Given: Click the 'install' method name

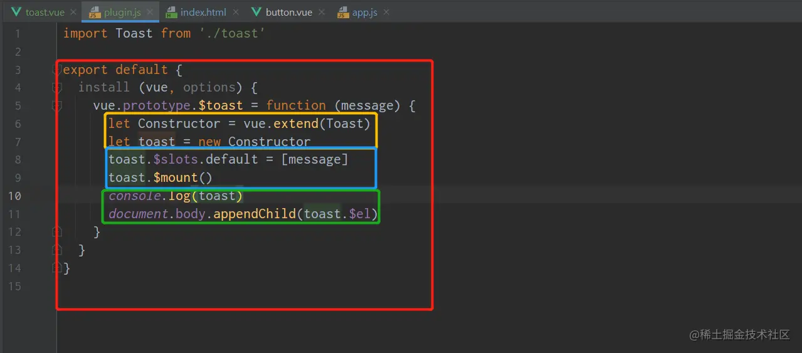Looking at the screenshot, I should (104, 87).
